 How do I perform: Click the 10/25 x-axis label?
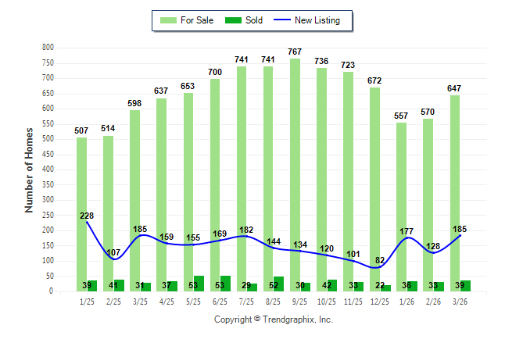click(326, 302)
